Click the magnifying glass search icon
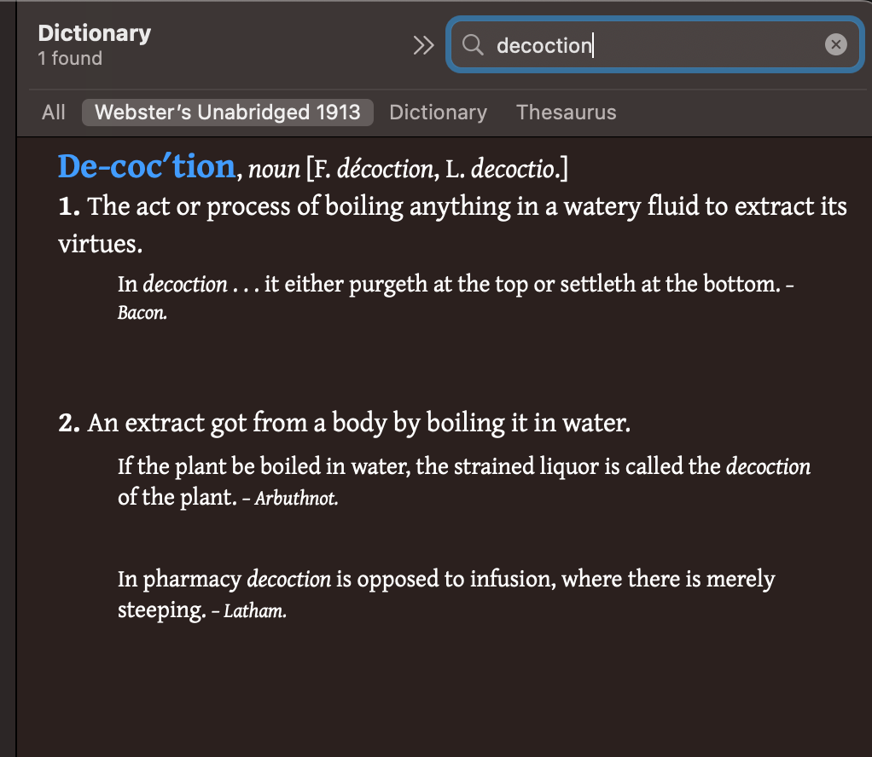This screenshot has width=872, height=757. (x=473, y=44)
